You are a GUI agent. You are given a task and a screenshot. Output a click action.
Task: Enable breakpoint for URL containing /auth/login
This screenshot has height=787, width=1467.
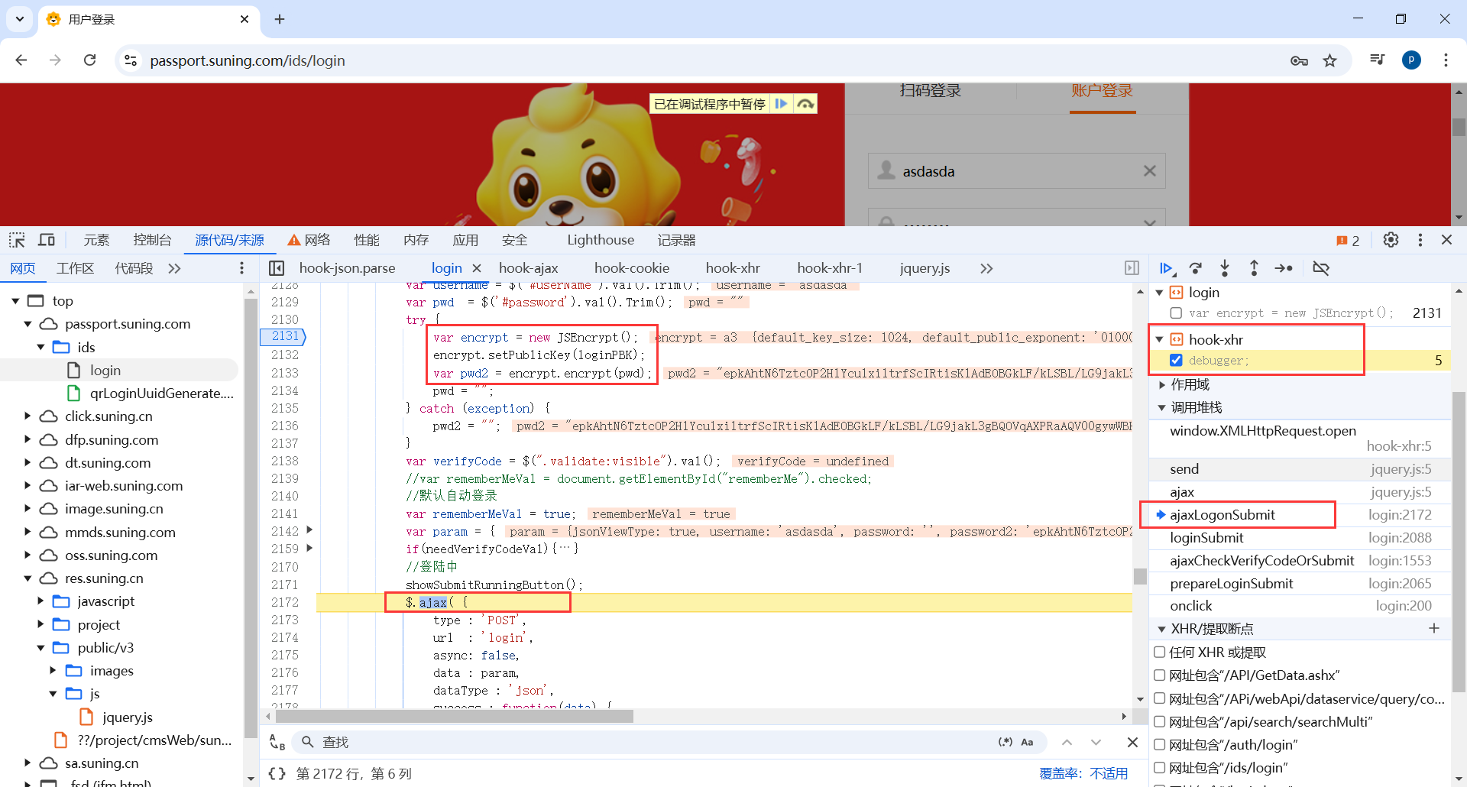click(1159, 745)
